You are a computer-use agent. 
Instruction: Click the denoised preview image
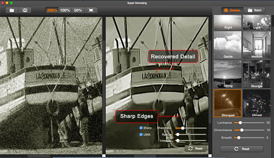[x=157, y=85]
